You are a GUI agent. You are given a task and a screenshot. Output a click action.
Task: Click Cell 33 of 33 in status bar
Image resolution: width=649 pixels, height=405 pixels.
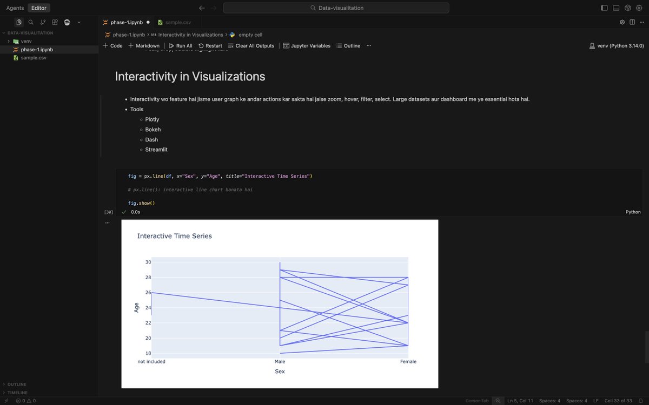pos(618,401)
